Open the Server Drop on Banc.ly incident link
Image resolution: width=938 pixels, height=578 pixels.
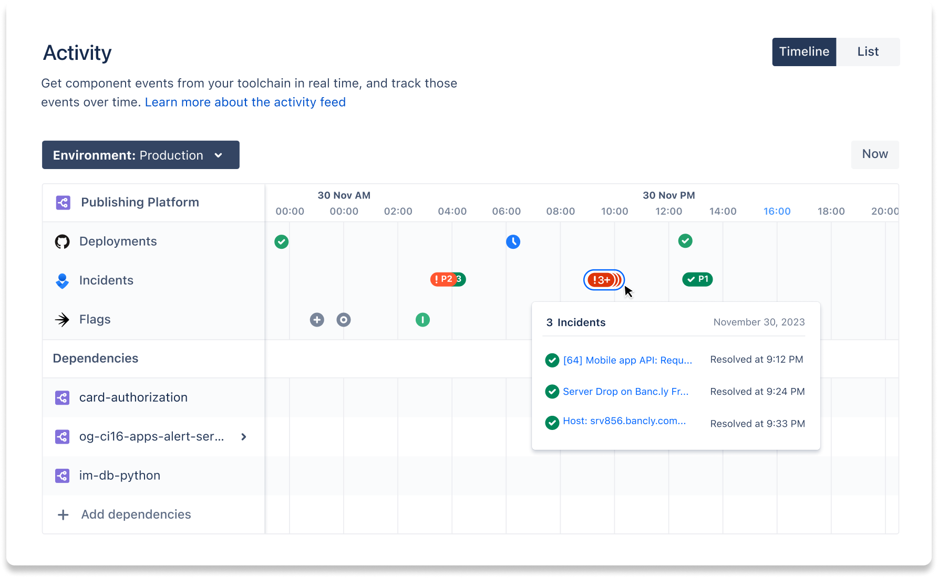tap(625, 391)
